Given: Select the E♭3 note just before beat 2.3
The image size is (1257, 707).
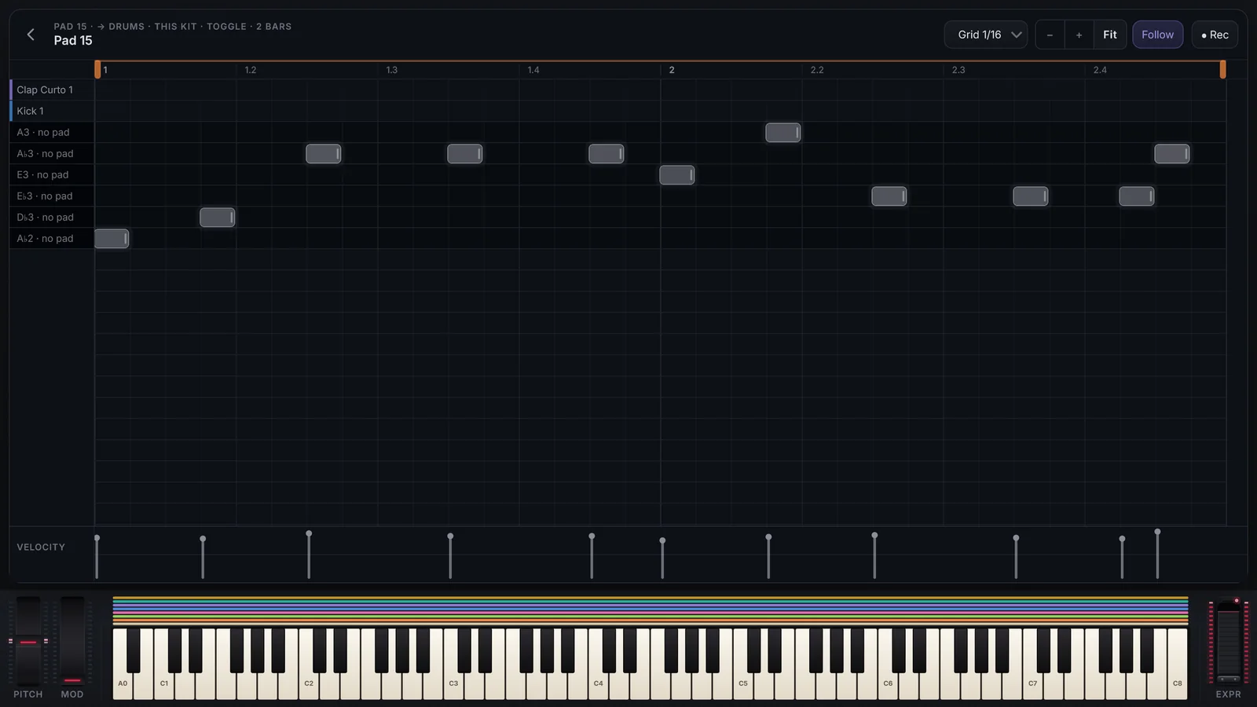Looking at the screenshot, I should [889, 196].
